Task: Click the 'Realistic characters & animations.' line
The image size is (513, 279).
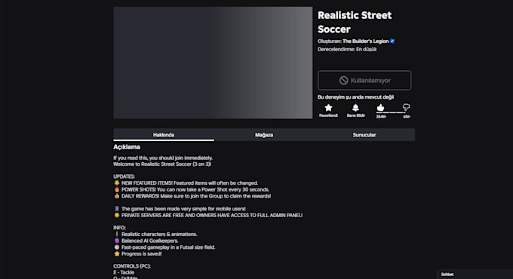Action: (x=155, y=235)
